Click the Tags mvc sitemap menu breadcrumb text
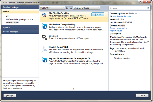 pyautogui.click(x=127, y=50)
